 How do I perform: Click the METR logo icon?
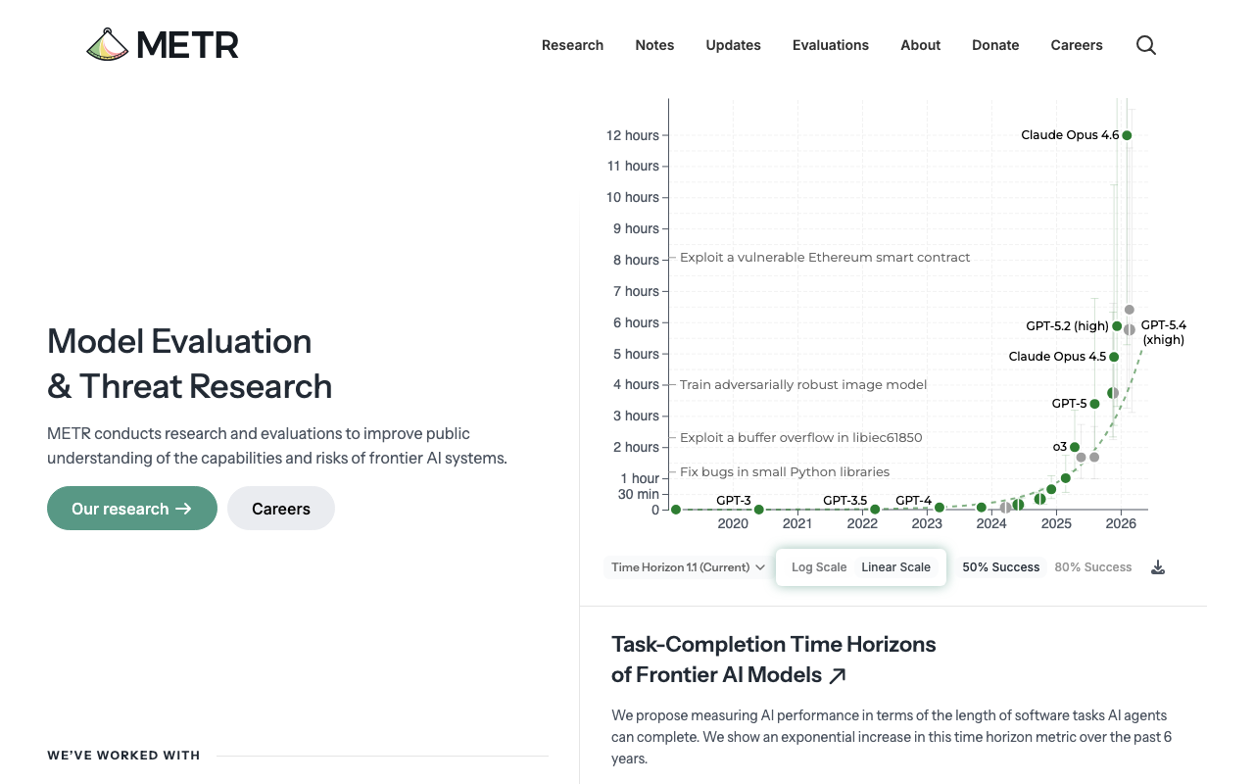[108, 45]
